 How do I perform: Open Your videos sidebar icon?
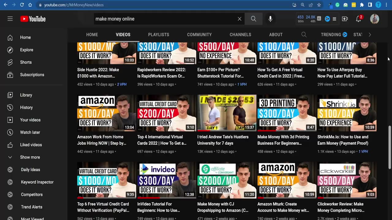pos(10,120)
